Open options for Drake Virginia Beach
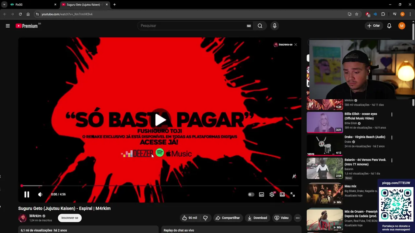 point(392,138)
